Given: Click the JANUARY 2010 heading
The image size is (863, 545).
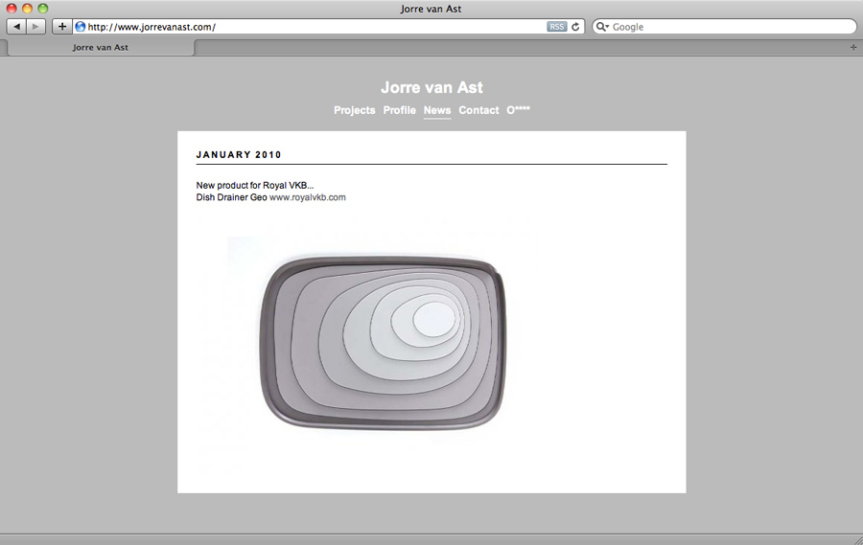Looking at the screenshot, I should pos(239,154).
